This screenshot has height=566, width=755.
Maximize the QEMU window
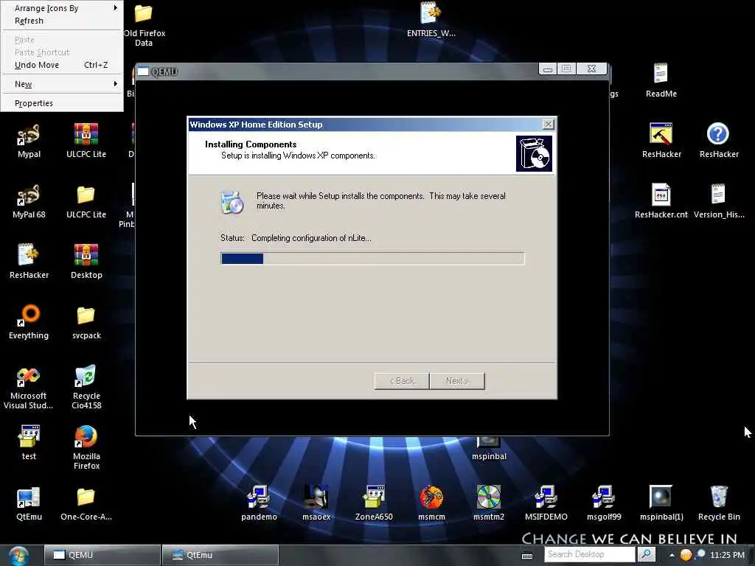point(566,69)
